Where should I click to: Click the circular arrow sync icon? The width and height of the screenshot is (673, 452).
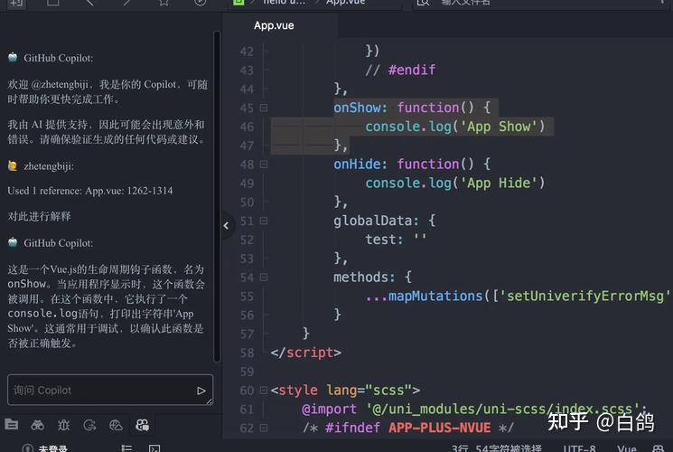(89, 425)
